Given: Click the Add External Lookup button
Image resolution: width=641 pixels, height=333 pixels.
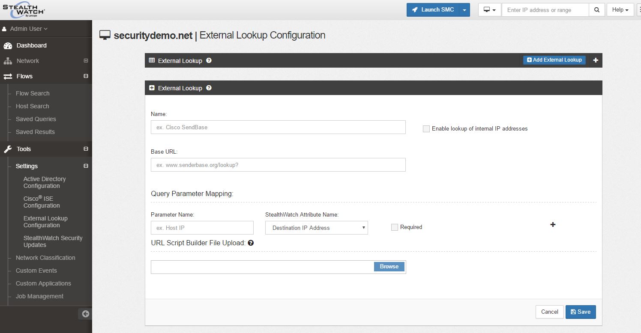Looking at the screenshot, I should 554,60.
